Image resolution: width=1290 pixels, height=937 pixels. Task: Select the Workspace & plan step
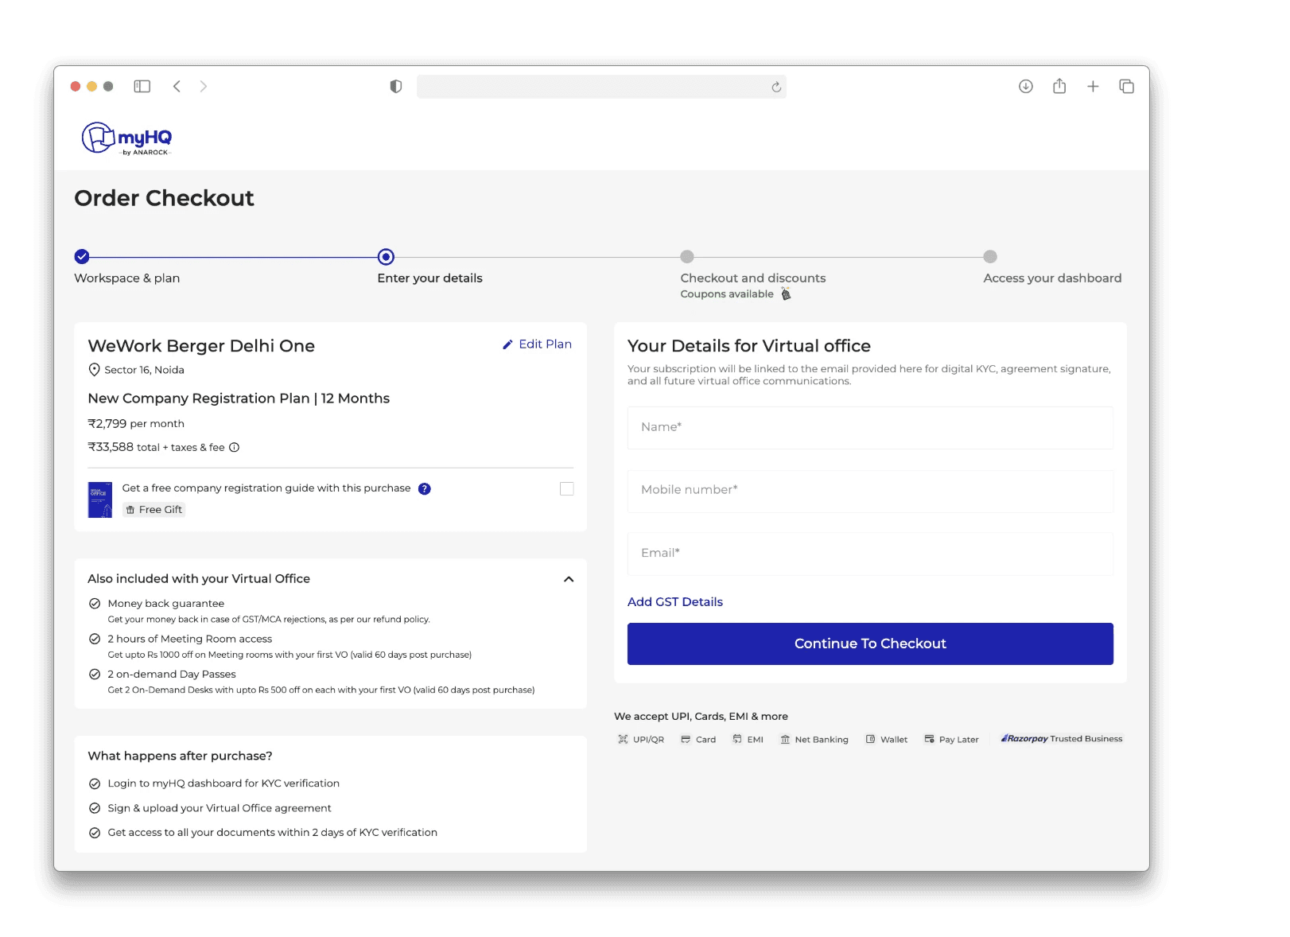point(127,278)
